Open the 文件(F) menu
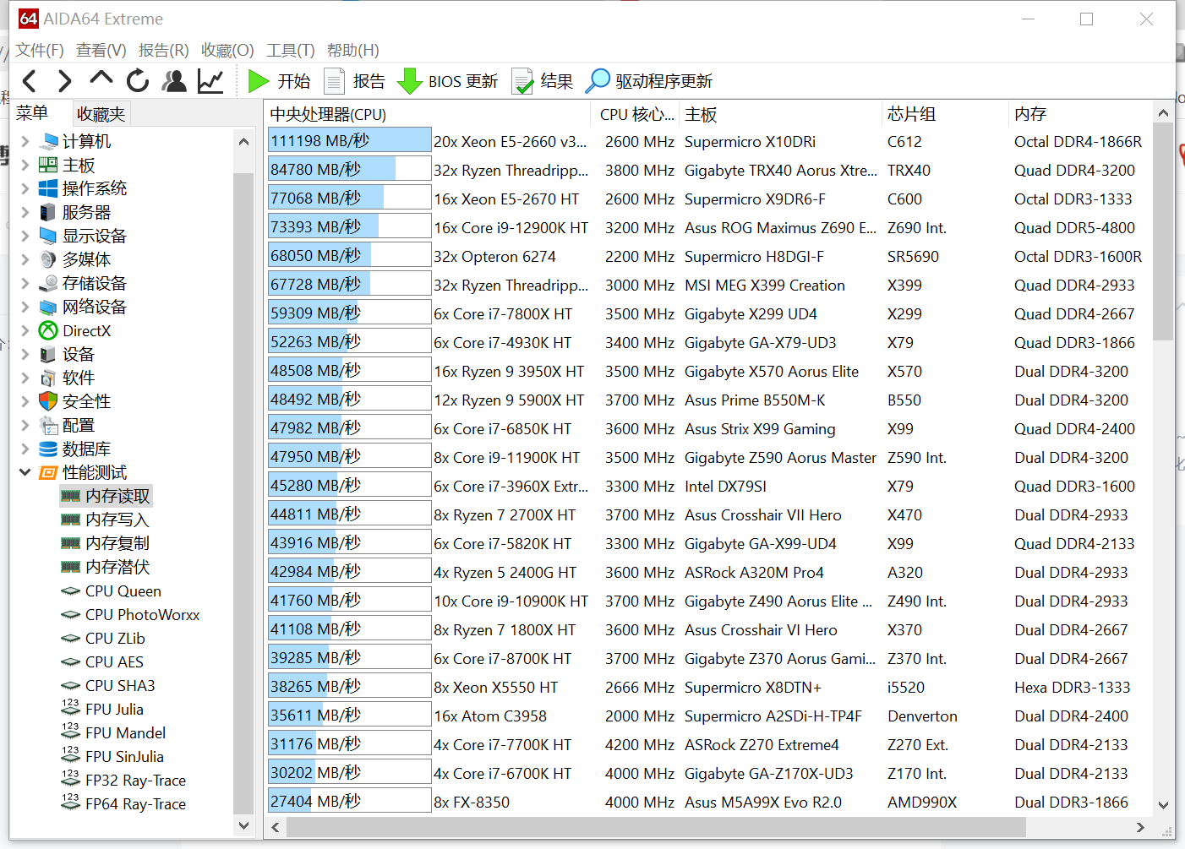 tap(40, 51)
